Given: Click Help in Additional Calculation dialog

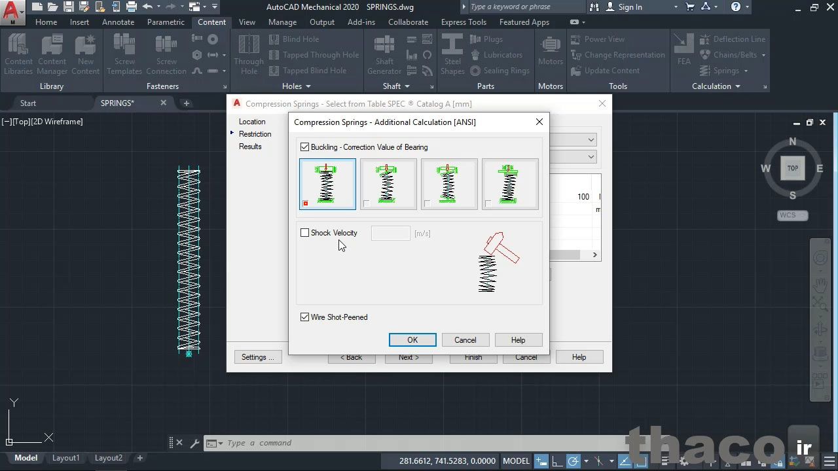Looking at the screenshot, I should coord(519,340).
